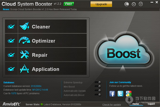Click the Mini Boost label
Image resolution: width=160 pixels, height=107 pixels.
69,87
